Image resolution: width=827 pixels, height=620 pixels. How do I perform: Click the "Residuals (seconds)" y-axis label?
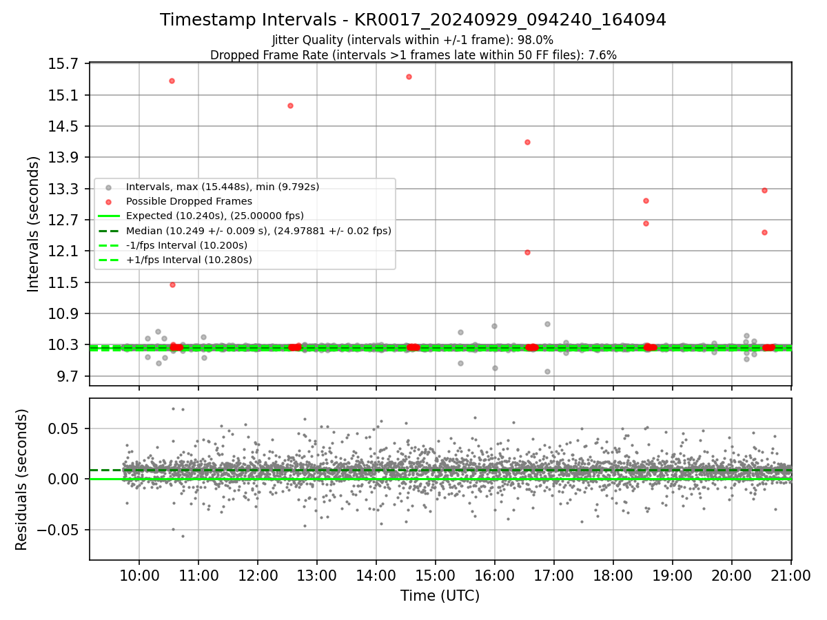coord(22,479)
